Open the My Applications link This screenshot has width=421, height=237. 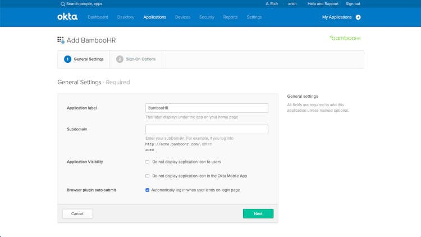click(337, 17)
